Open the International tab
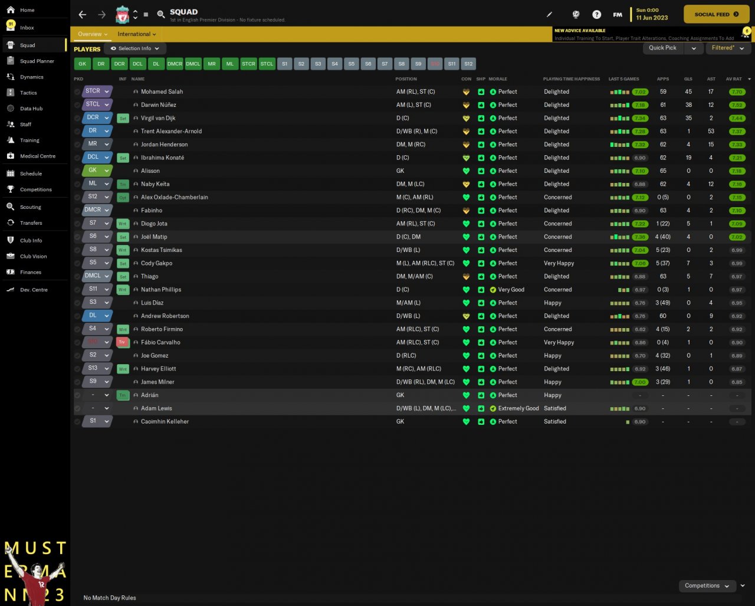Viewport: 755px width, 606px height. tap(137, 34)
